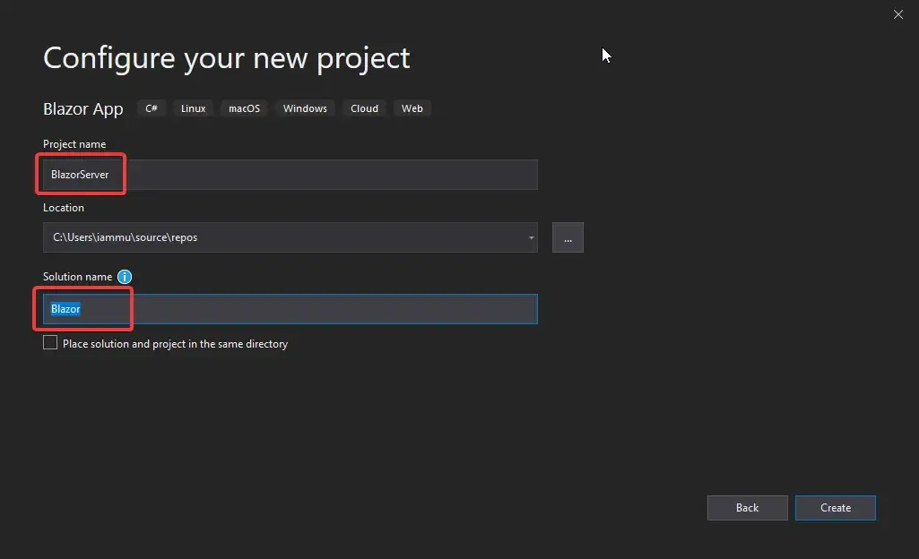Click the Configure your new project heading

point(227,57)
